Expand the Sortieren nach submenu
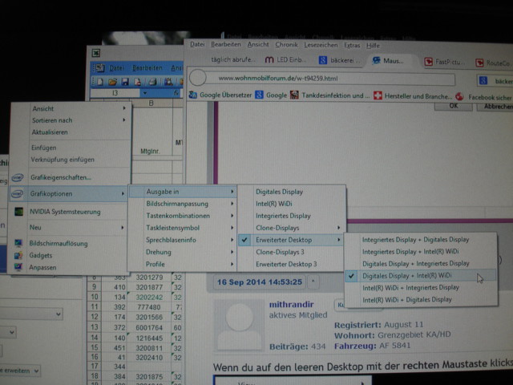Image resolution: width=513 pixels, height=385 pixels. [x=51, y=120]
